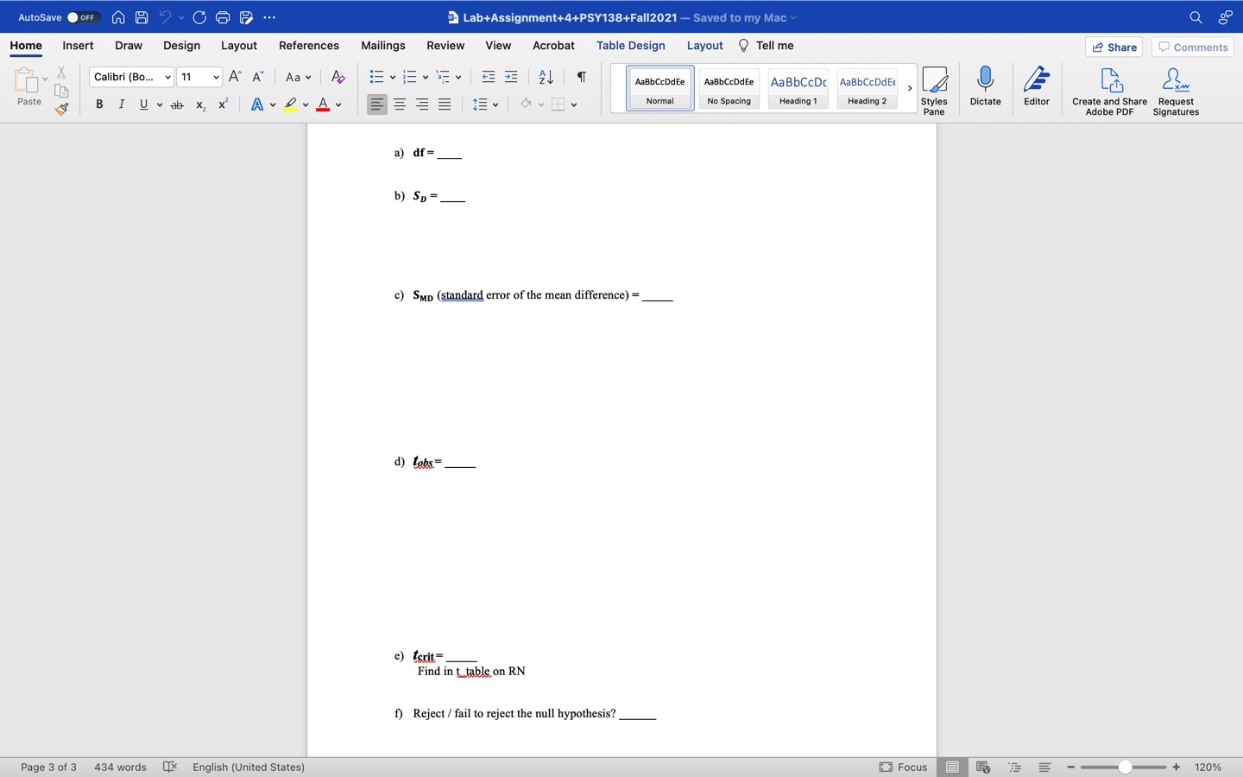
Task: Open the Table Design tab
Action: click(631, 45)
